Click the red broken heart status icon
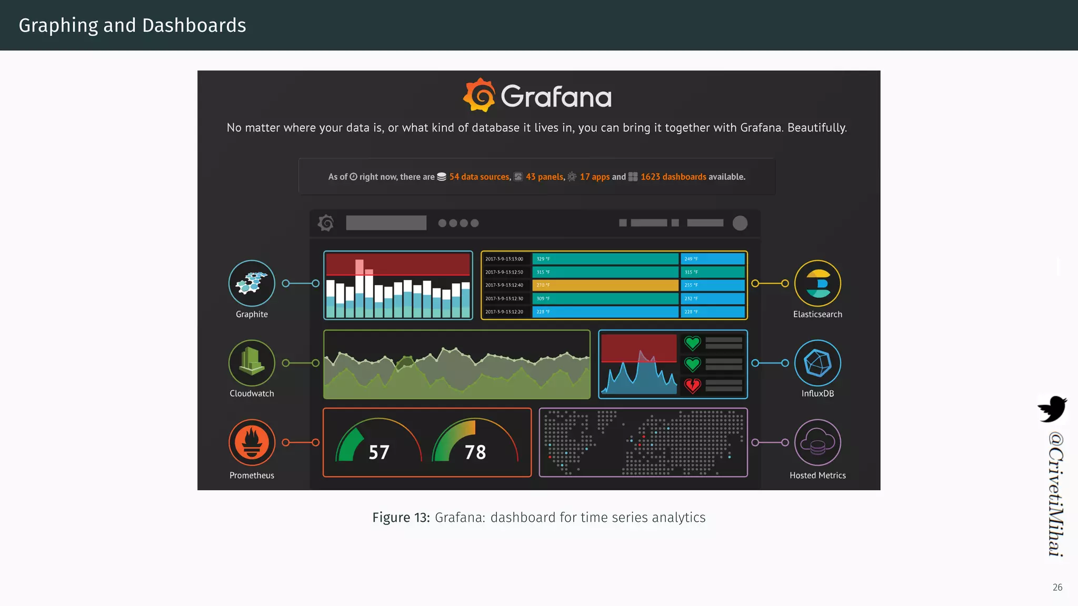 pyautogui.click(x=692, y=386)
